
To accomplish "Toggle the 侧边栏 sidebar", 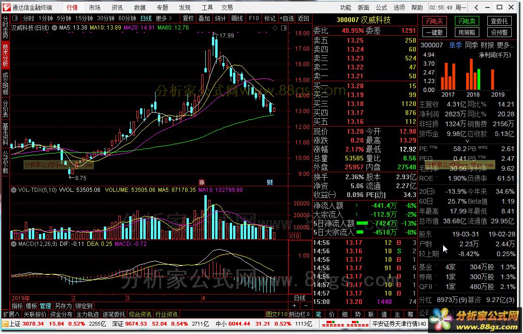I will click(299, 314).
